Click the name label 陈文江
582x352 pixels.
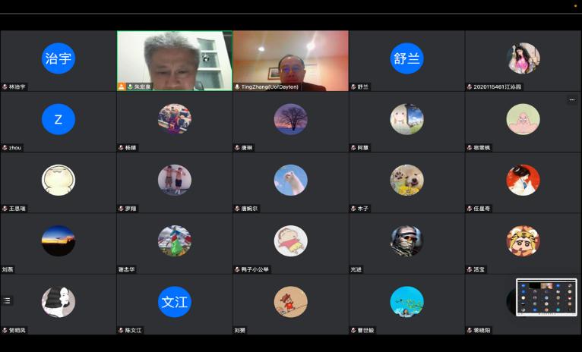[x=133, y=331]
